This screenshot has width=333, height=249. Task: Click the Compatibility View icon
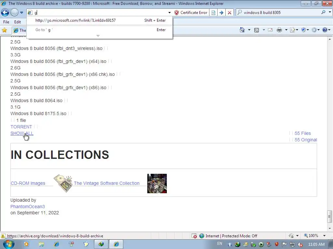pos(213,13)
